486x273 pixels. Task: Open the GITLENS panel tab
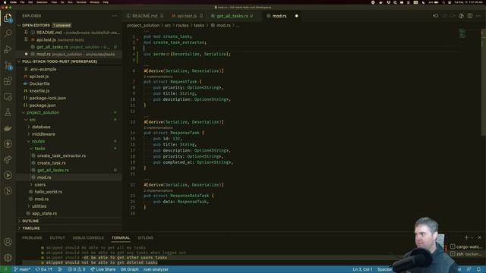coord(145,238)
